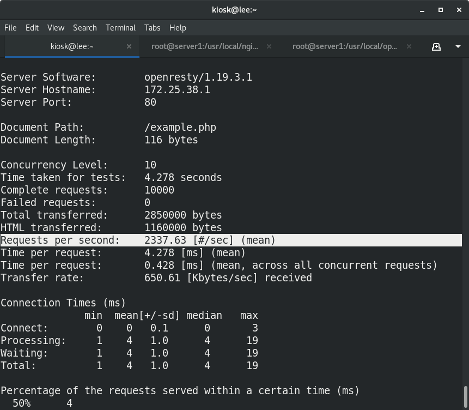Image resolution: width=469 pixels, height=410 pixels.
Task: Click the Connection Times (ms) heading
Action: pyautogui.click(x=63, y=303)
